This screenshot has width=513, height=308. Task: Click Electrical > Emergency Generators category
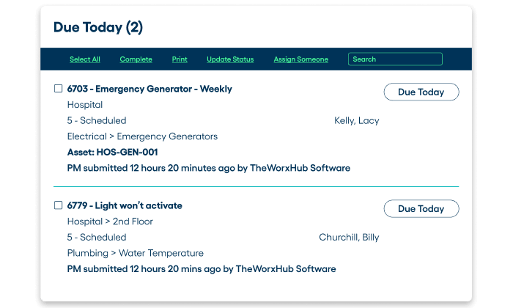(142, 136)
